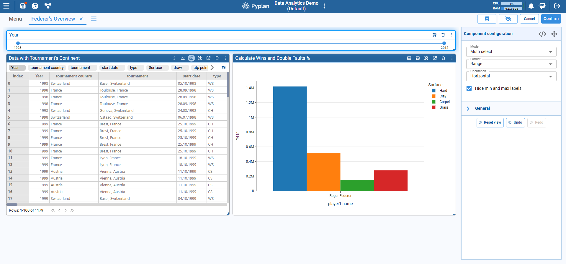This screenshot has height=264, width=566.
Task: Go to the next page of table rows
Action: (x=66, y=210)
